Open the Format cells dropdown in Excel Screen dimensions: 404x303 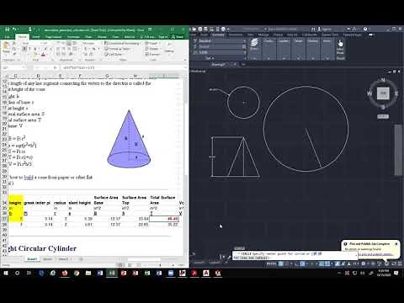pos(153,54)
